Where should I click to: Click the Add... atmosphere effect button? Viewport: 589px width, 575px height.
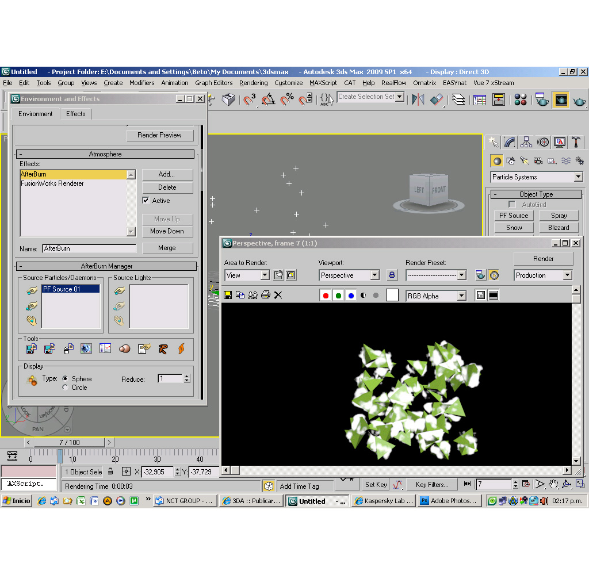coord(167,174)
